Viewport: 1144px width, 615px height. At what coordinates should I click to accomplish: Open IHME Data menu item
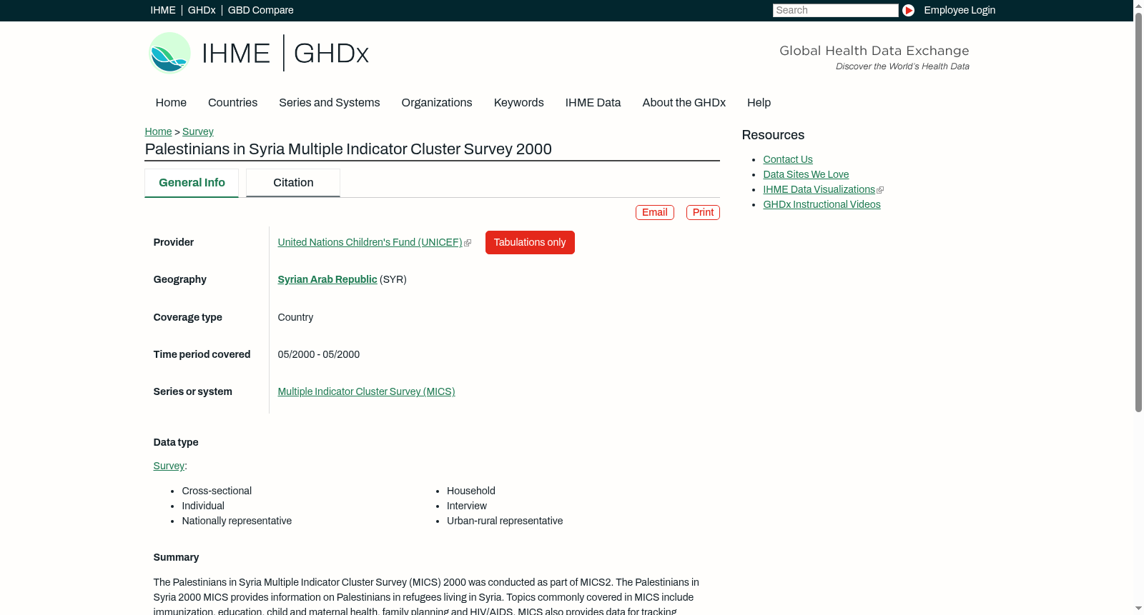(593, 103)
